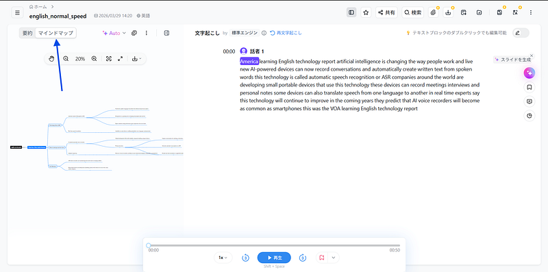This screenshot has width=548, height=272.
Task: Zoom in the mind map
Action: 94,59
